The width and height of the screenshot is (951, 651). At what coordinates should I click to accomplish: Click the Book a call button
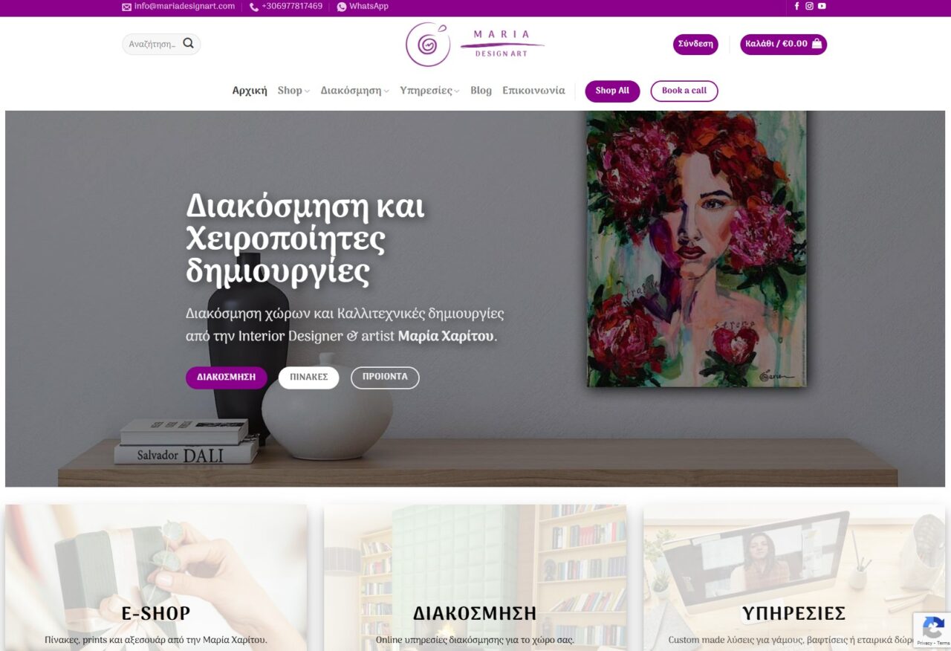coord(684,91)
